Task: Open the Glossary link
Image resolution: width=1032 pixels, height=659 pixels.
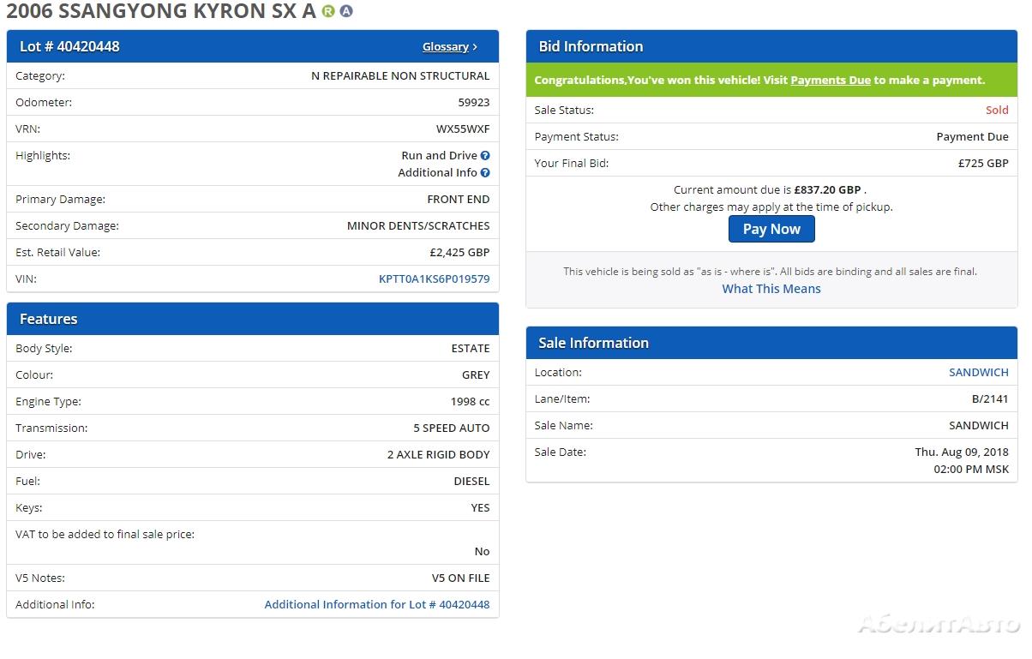Action: (445, 47)
